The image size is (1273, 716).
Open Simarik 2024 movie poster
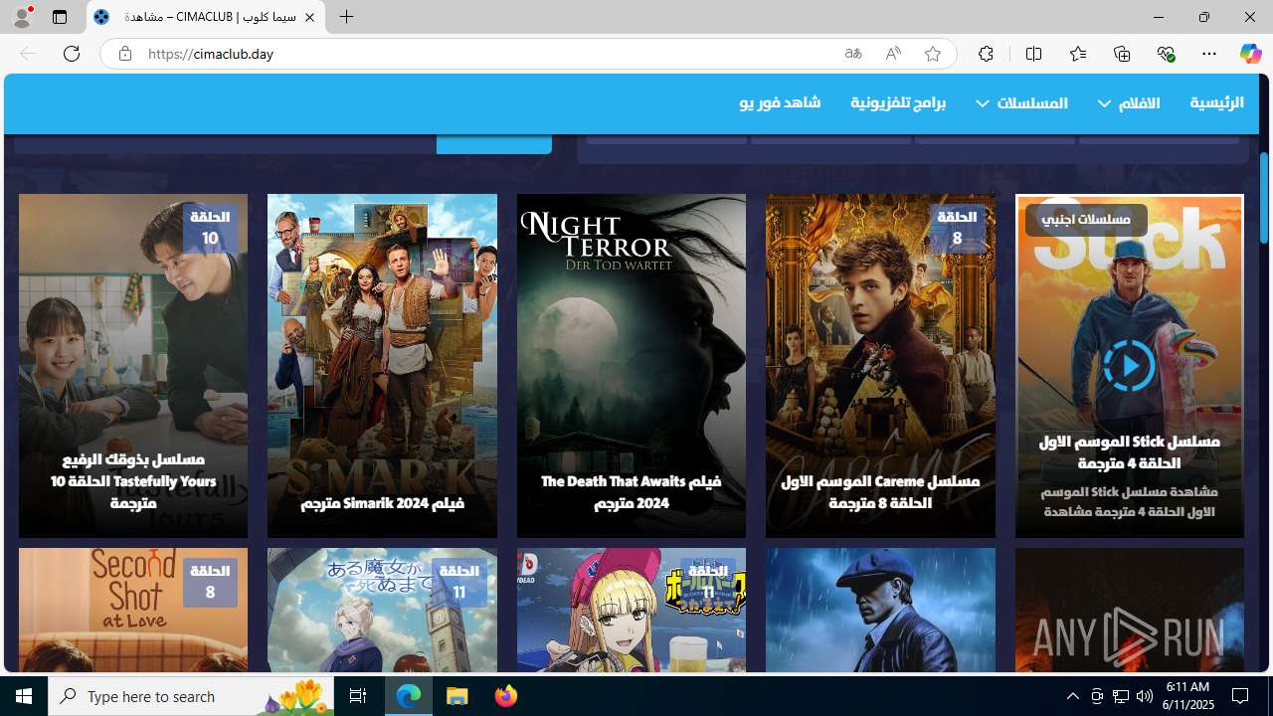[x=382, y=365]
